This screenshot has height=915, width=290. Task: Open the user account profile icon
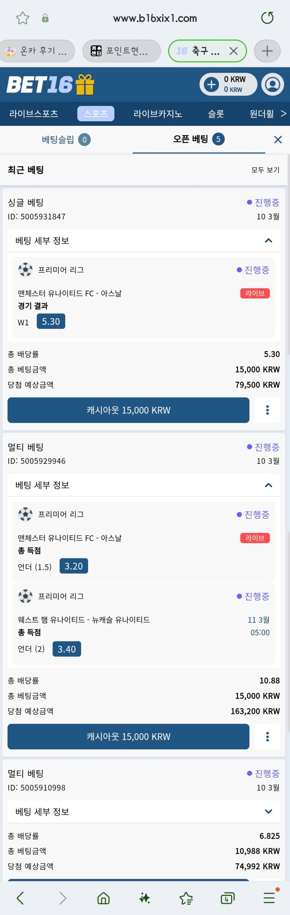pos(273,84)
